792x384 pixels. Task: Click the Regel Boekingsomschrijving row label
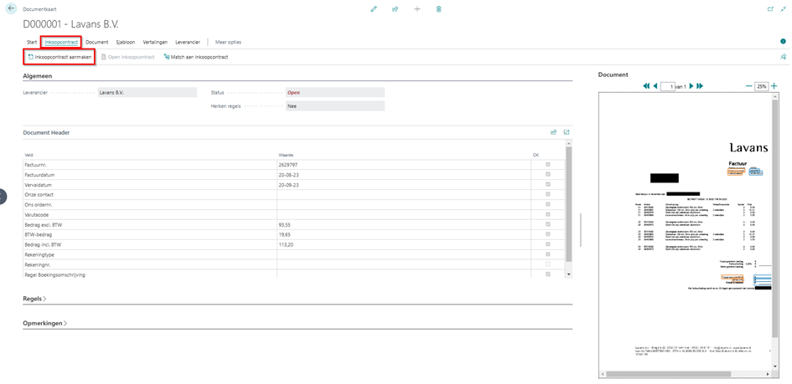pos(54,275)
